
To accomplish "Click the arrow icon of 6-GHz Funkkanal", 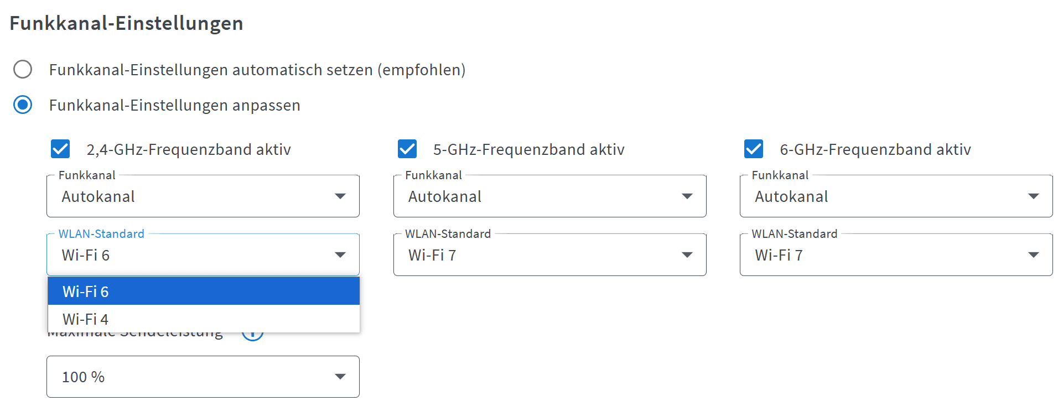I will (1034, 196).
